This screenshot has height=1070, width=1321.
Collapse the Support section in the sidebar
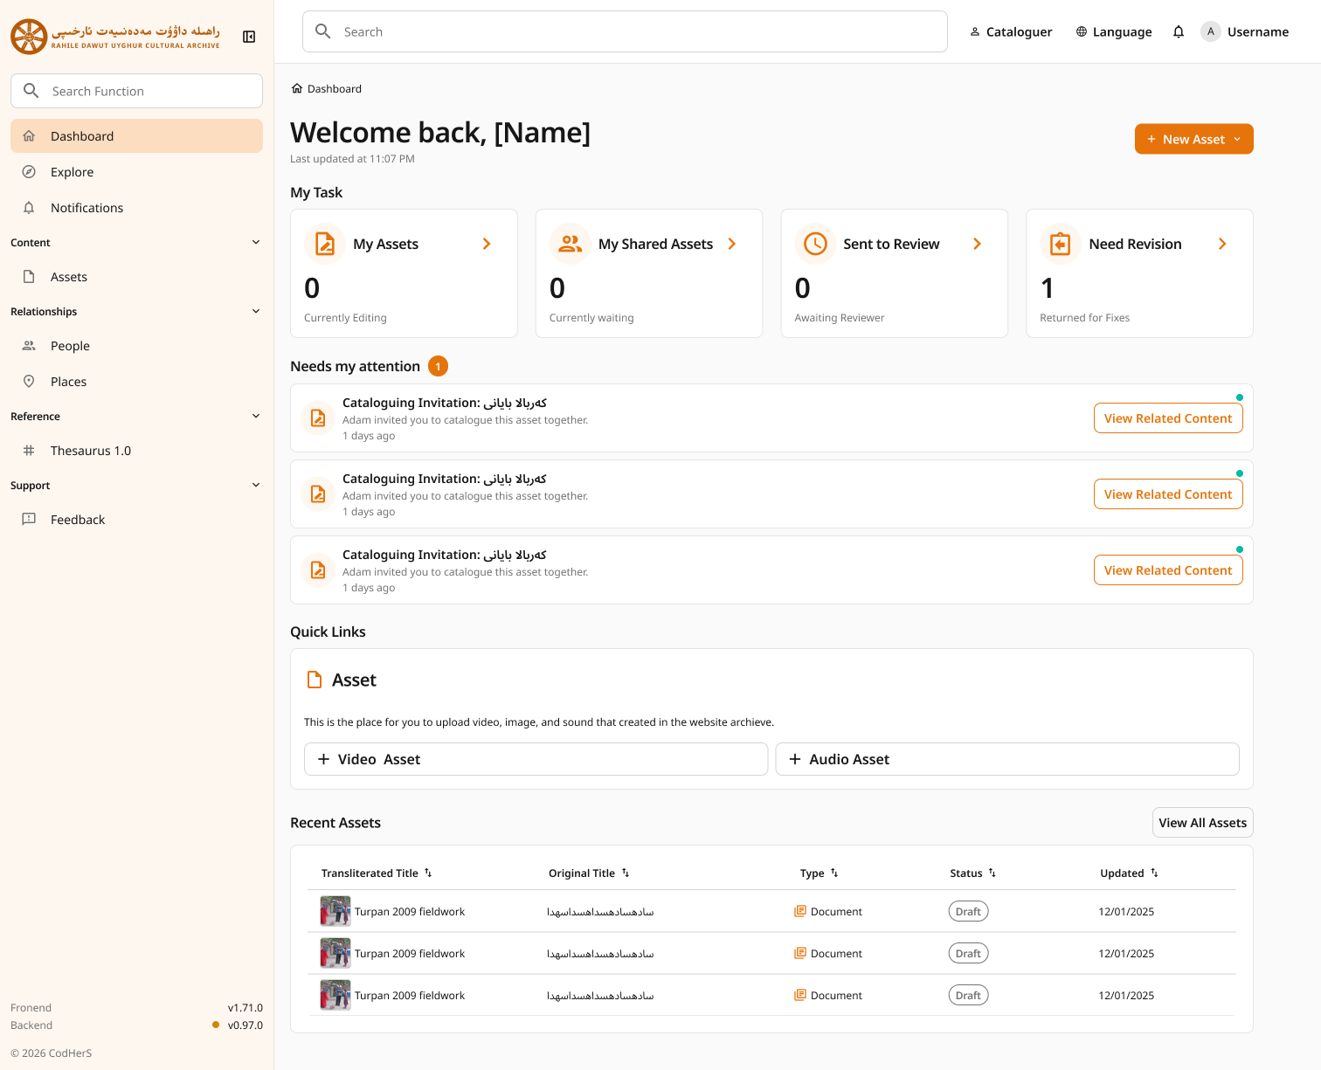(x=255, y=485)
